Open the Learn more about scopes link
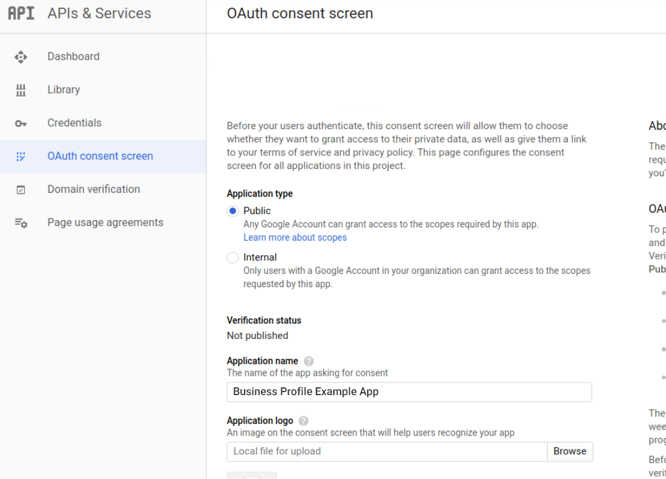This screenshot has height=479, width=666. 295,237
